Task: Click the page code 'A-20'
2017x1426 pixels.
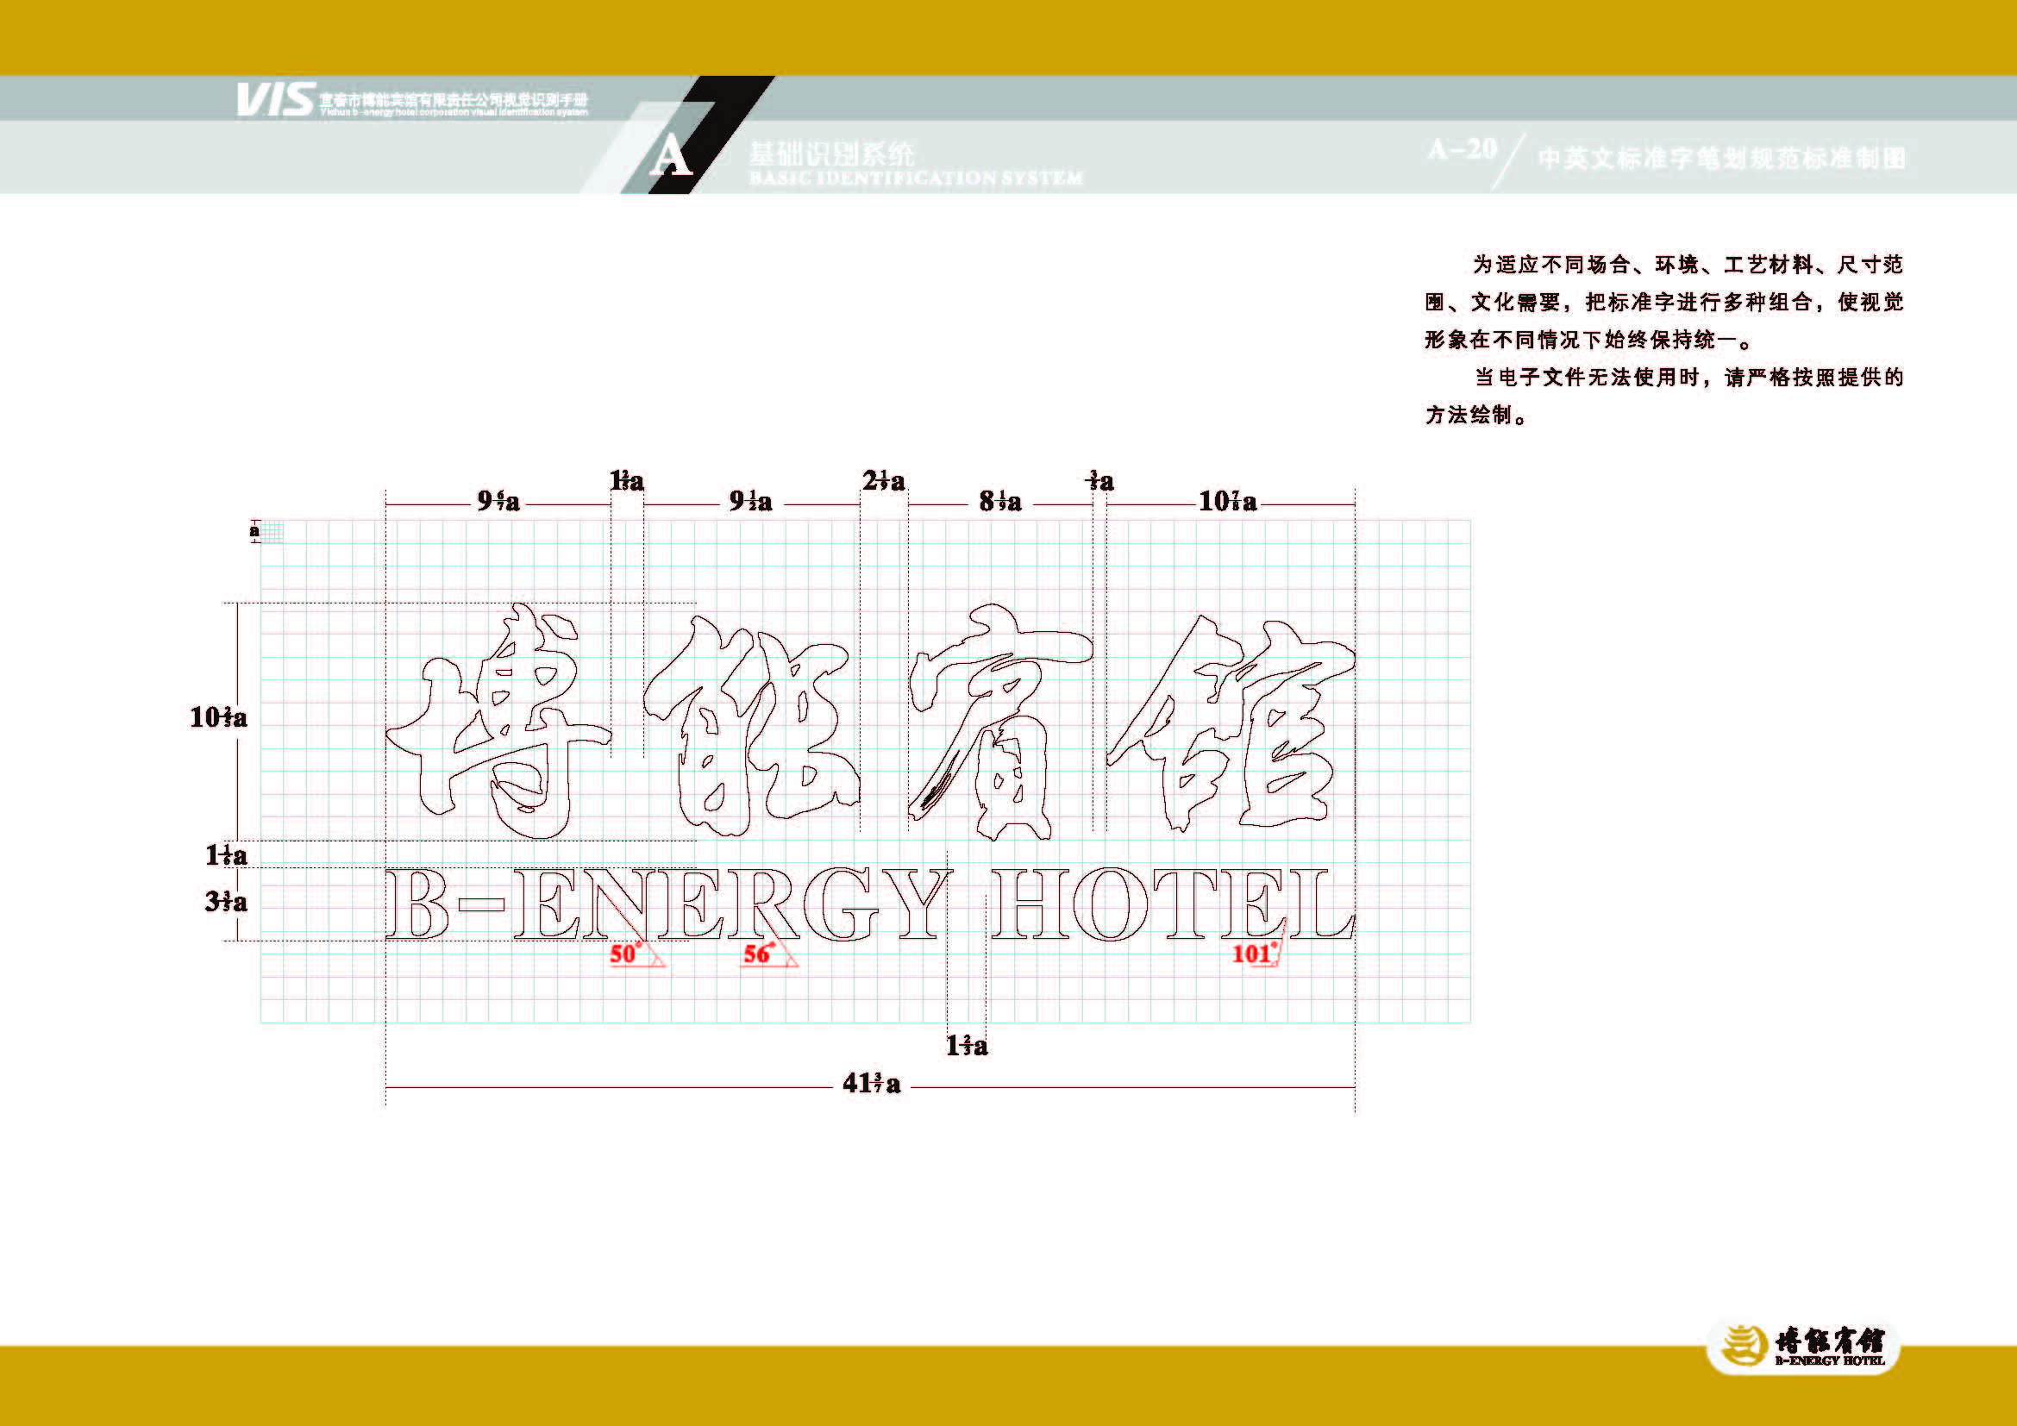Action: pyautogui.click(x=1463, y=149)
